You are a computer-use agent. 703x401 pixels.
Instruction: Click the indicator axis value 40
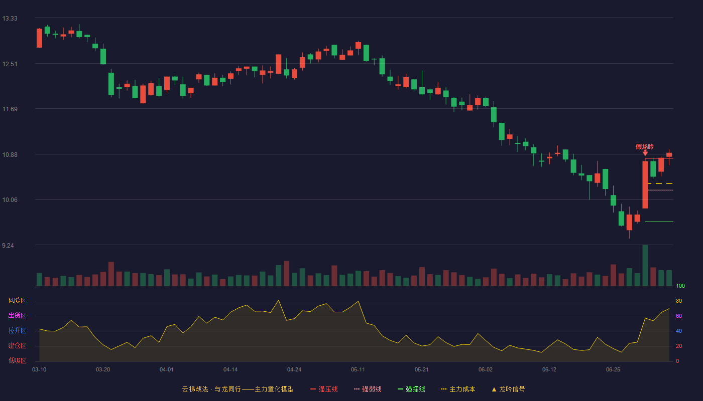pyautogui.click(x=679, y=331)
